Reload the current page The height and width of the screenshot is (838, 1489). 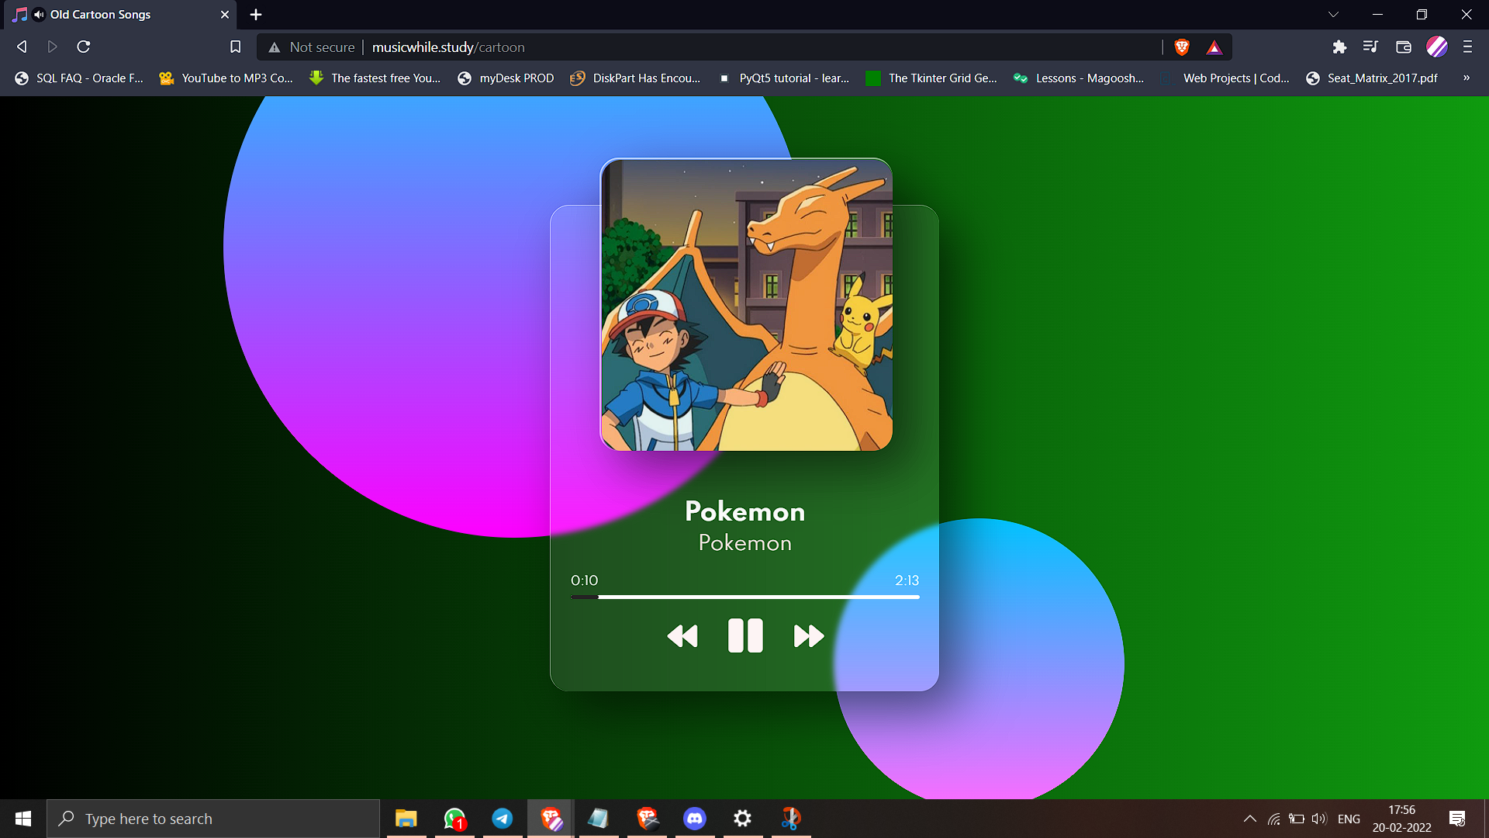(x=84, y=47)
